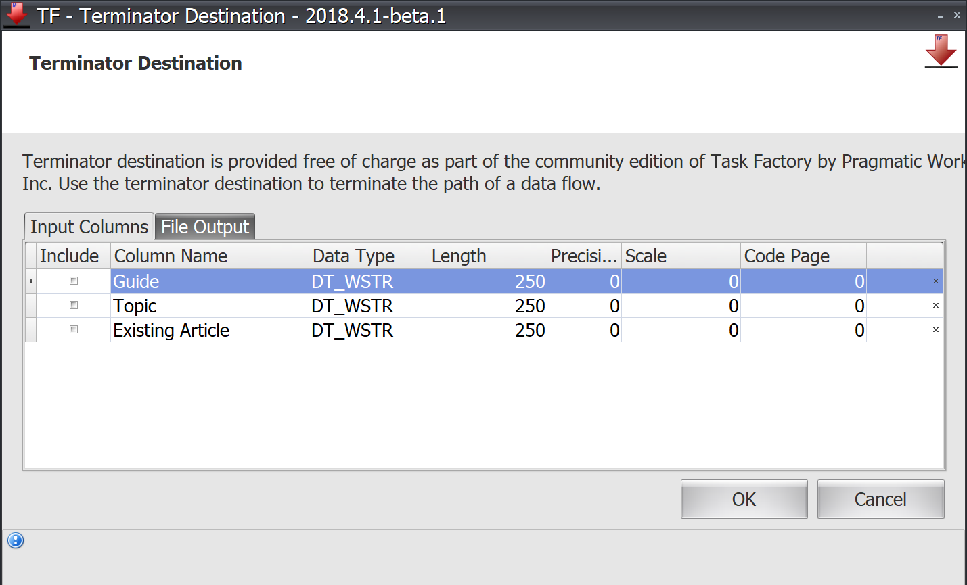Click the Task Factory title bar icon
The image size is (967, 585).
(x=16, y=15)
